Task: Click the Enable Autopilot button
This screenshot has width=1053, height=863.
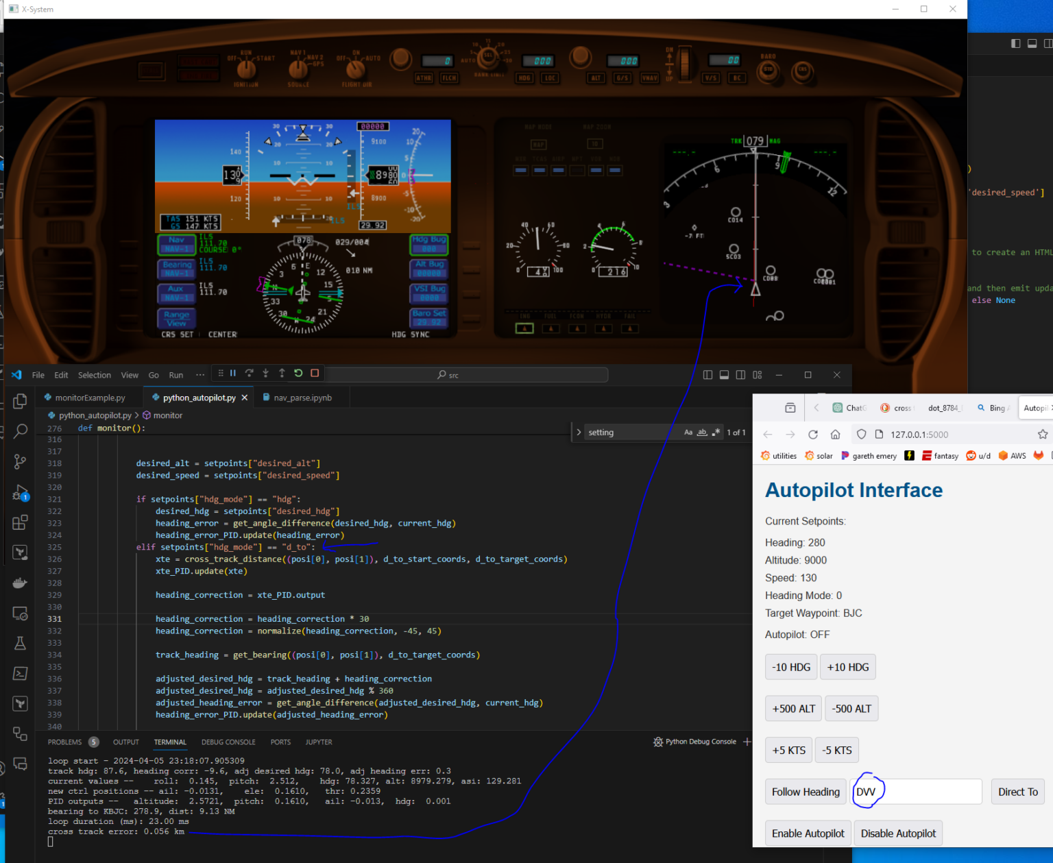Action: [808, 834]
